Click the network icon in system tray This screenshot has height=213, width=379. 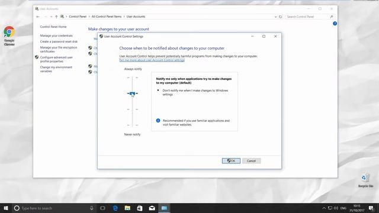click(x=330, y=208)
